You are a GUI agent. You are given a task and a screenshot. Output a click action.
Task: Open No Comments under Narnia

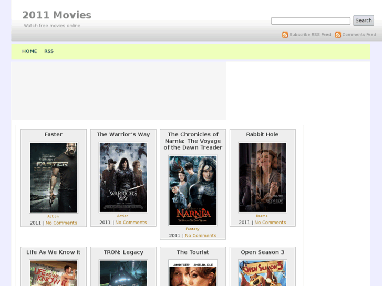201,236
